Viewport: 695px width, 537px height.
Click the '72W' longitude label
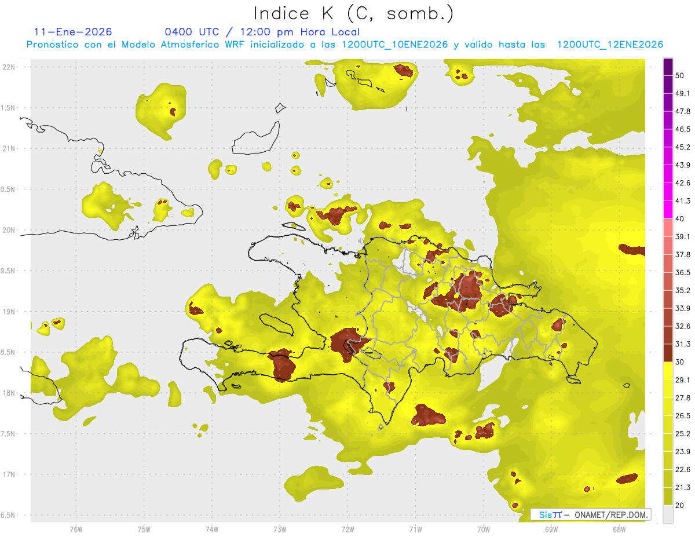coord(348,529)
